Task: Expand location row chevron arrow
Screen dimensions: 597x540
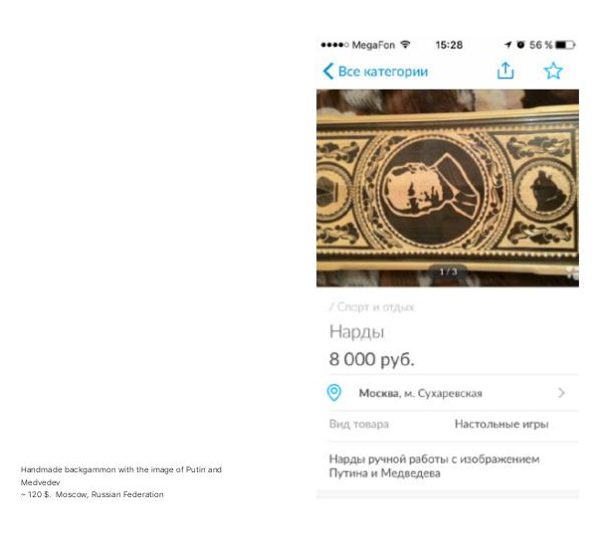Action: tap(561, 393)
